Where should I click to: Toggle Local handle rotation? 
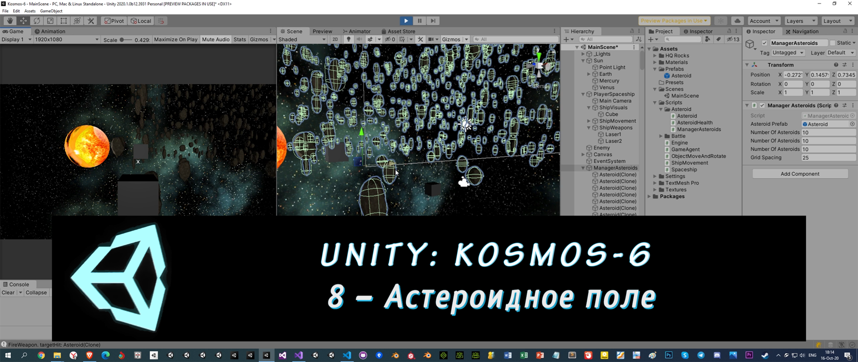pos(141,21)
